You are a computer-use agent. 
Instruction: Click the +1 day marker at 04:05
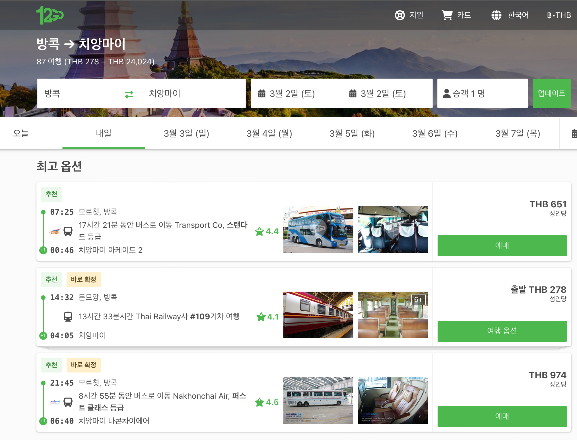(x=43, y=336)
